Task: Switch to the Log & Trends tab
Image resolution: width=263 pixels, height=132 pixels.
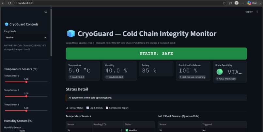Action: coord(94,108)
